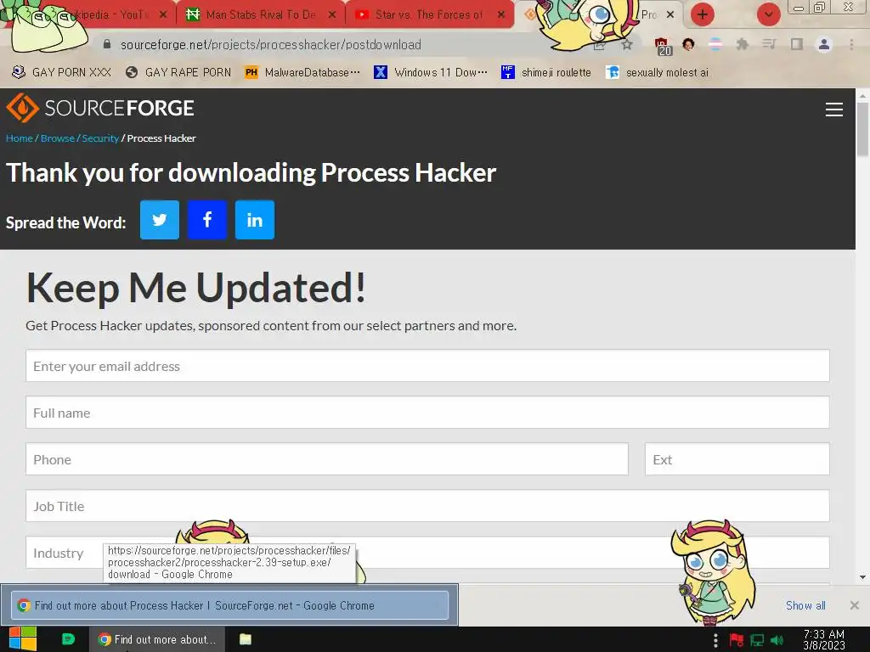Click the Star Butterfly shimeji holding a wand
870x652 pixels.
713,572
